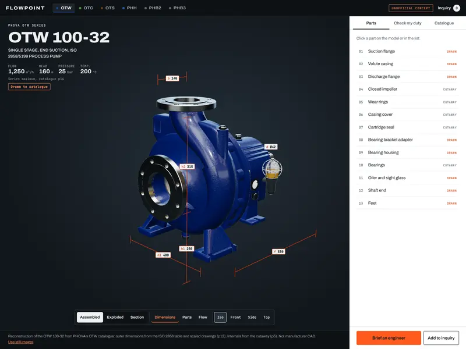
Task: Click the 'f 530' dimension label
Action: (x=279, y=251)
